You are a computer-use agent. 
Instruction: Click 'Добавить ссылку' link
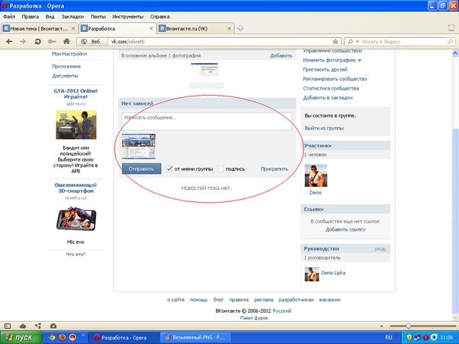click(346, 229)
